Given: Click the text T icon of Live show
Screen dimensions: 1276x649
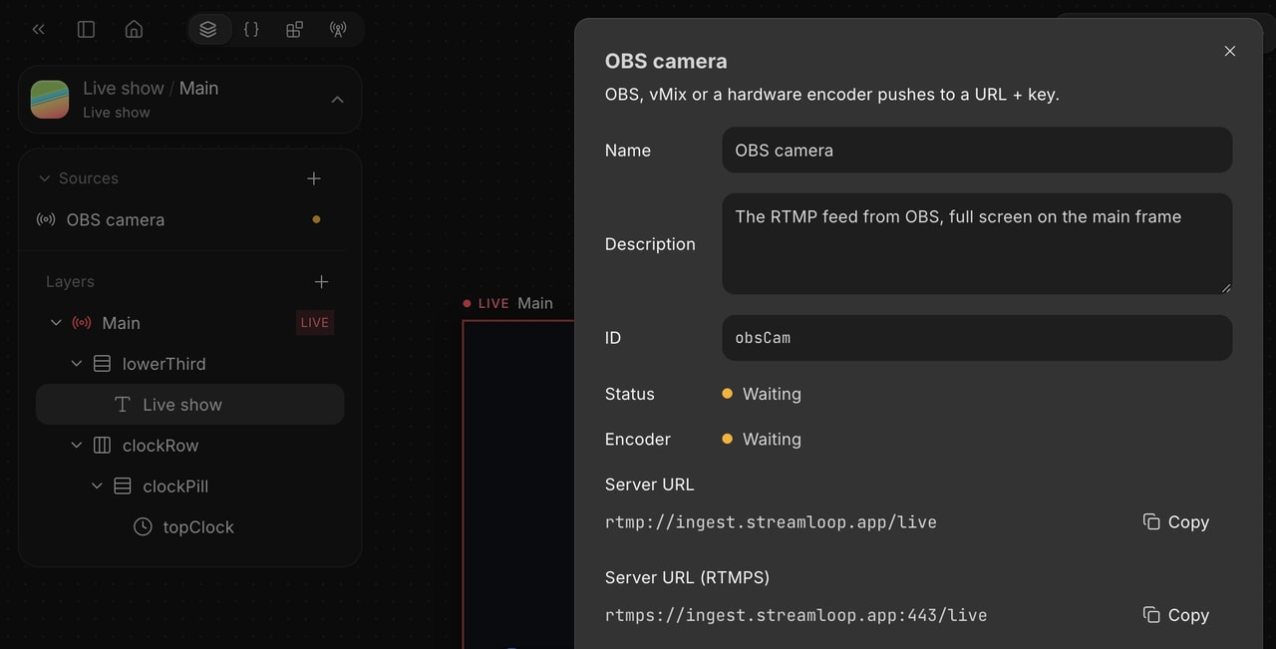Looking at the screenshot, I should coord(123,405).
